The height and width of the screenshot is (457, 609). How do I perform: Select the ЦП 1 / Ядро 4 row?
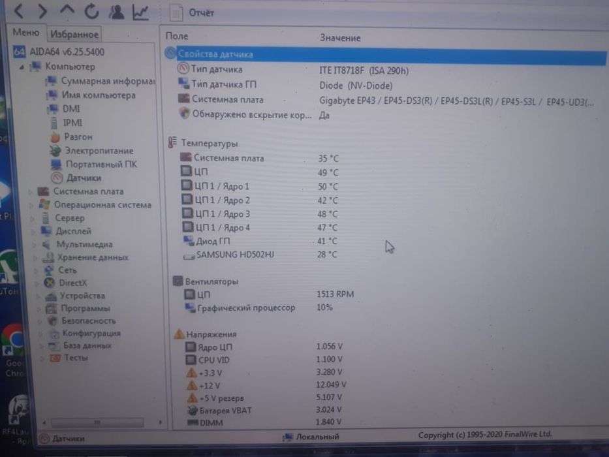coord(259,227)
